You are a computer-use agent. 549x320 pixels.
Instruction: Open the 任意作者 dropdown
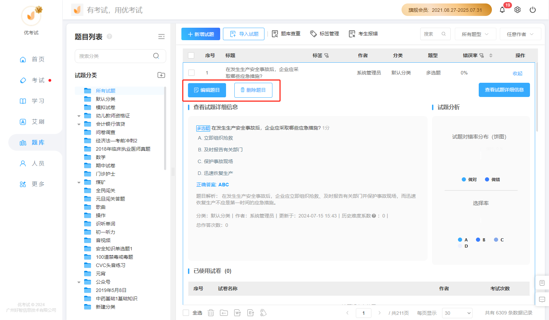pyautogui.click(x=520, y=34)
